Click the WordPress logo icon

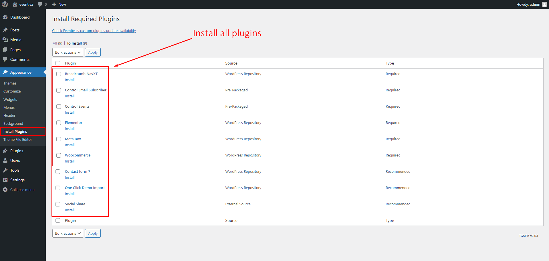coord(5,4)
